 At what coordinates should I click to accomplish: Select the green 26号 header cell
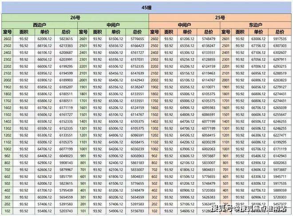click(x=75, y=18)
